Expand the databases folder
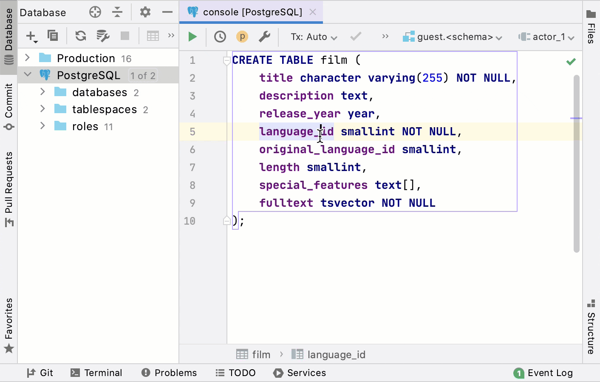The image size is (600, 382). pos(42,92)
